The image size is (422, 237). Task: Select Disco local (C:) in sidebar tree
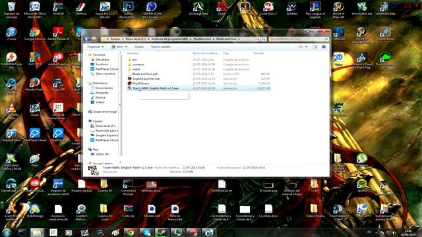click(x=105, y=126)
